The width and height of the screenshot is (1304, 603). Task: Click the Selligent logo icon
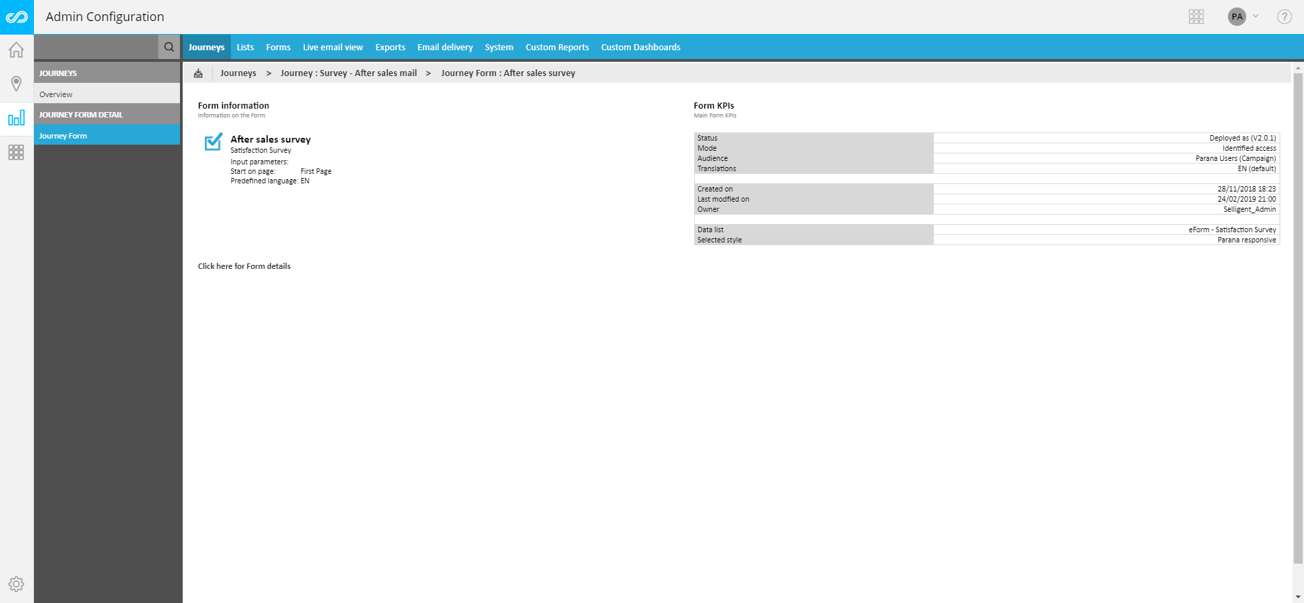pyautogui.click(x=16, y=17)
